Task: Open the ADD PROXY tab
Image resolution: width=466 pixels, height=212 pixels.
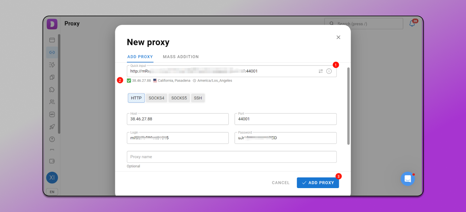Action: point(140,56)
